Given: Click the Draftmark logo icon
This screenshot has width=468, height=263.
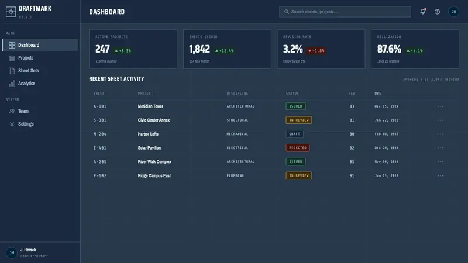Looking at the screenshot, I should click(x=11, y=12).
